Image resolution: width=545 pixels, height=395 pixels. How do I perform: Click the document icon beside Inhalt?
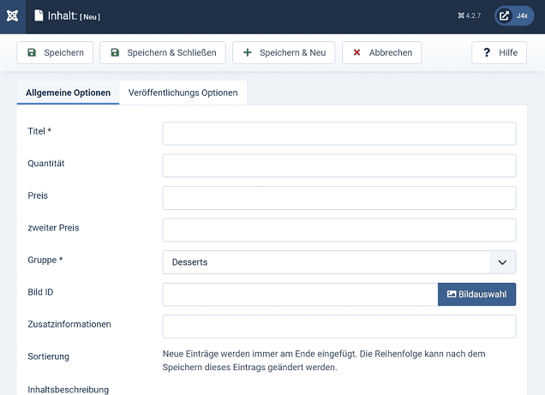(x=39, y=15)
